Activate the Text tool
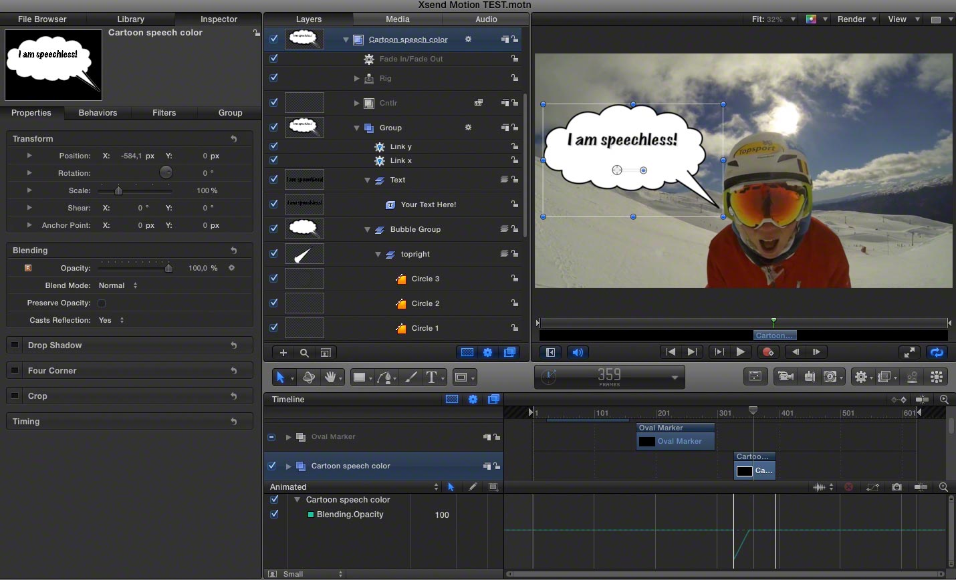Viewport: 956px width, 580px height. [x=432, y=378]
